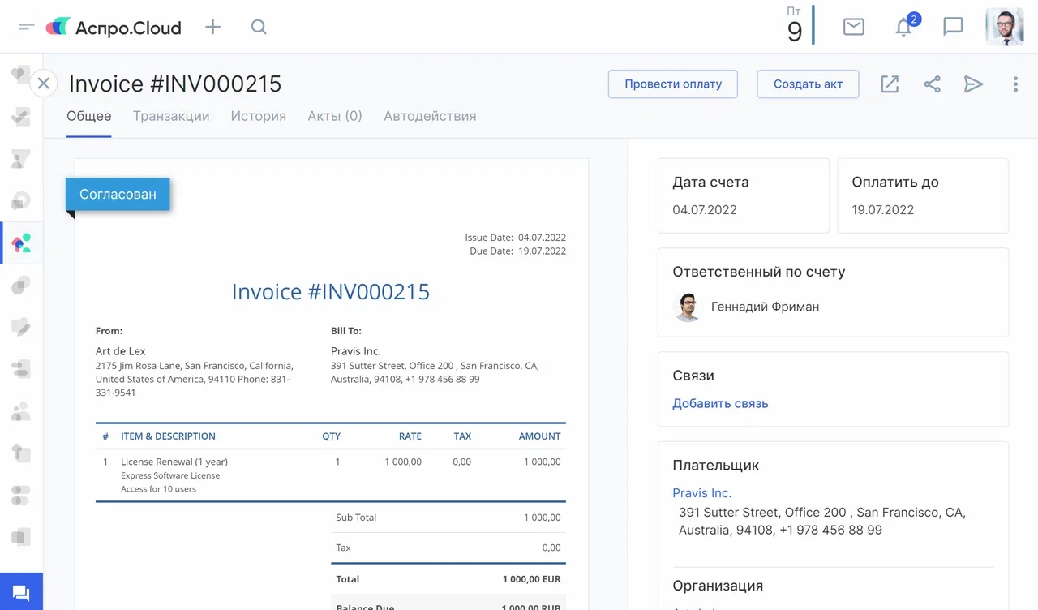Screen dimensions: 1038x610
Task: Open the notifications bell
Action: pos(903,28)
